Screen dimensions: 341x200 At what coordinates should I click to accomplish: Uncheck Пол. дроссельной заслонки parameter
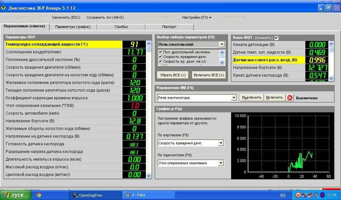click(x=160, y=52)
